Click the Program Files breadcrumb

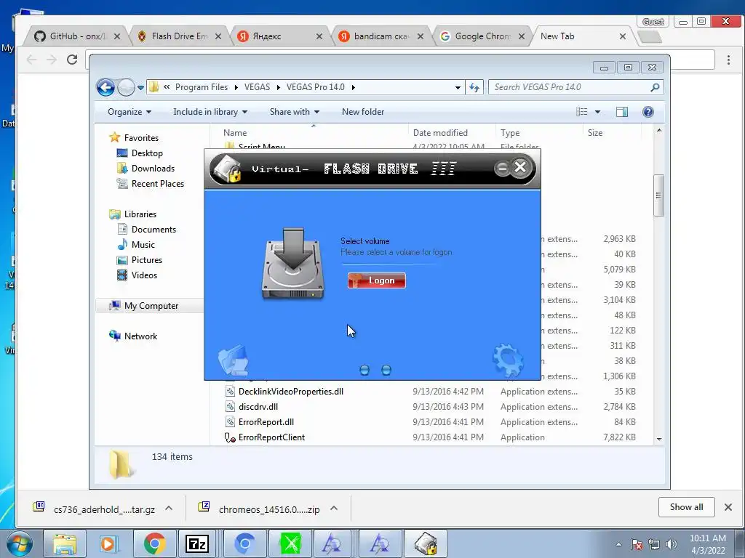coord(202,87)
